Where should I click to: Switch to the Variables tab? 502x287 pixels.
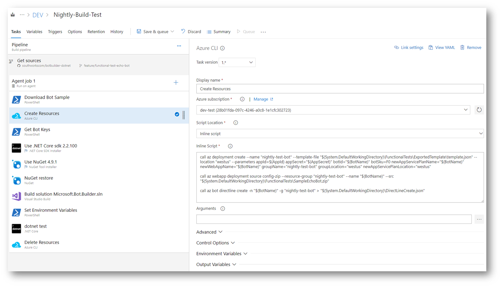pyautogui.click(x=34, y=32)
